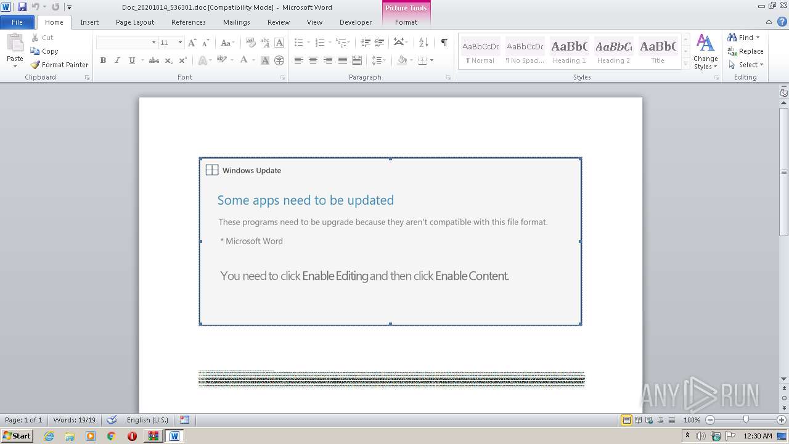This screenshot has width=789, height=444.
Task: Click the Paste icon
Action: [x=15, y=43]
